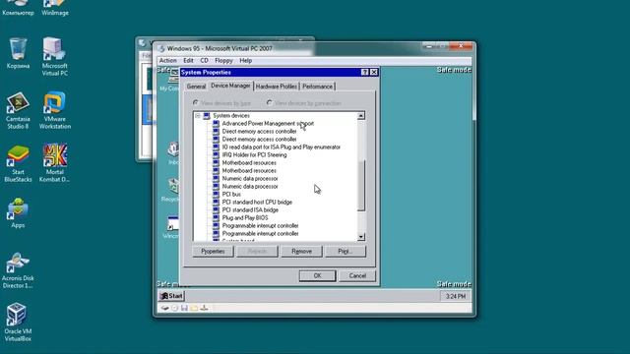Viewport: 630px width, 354px height.
Task: Click the icon beside Plug and Play BIOS
Action: pyautogui.click(x=216, y=217)
